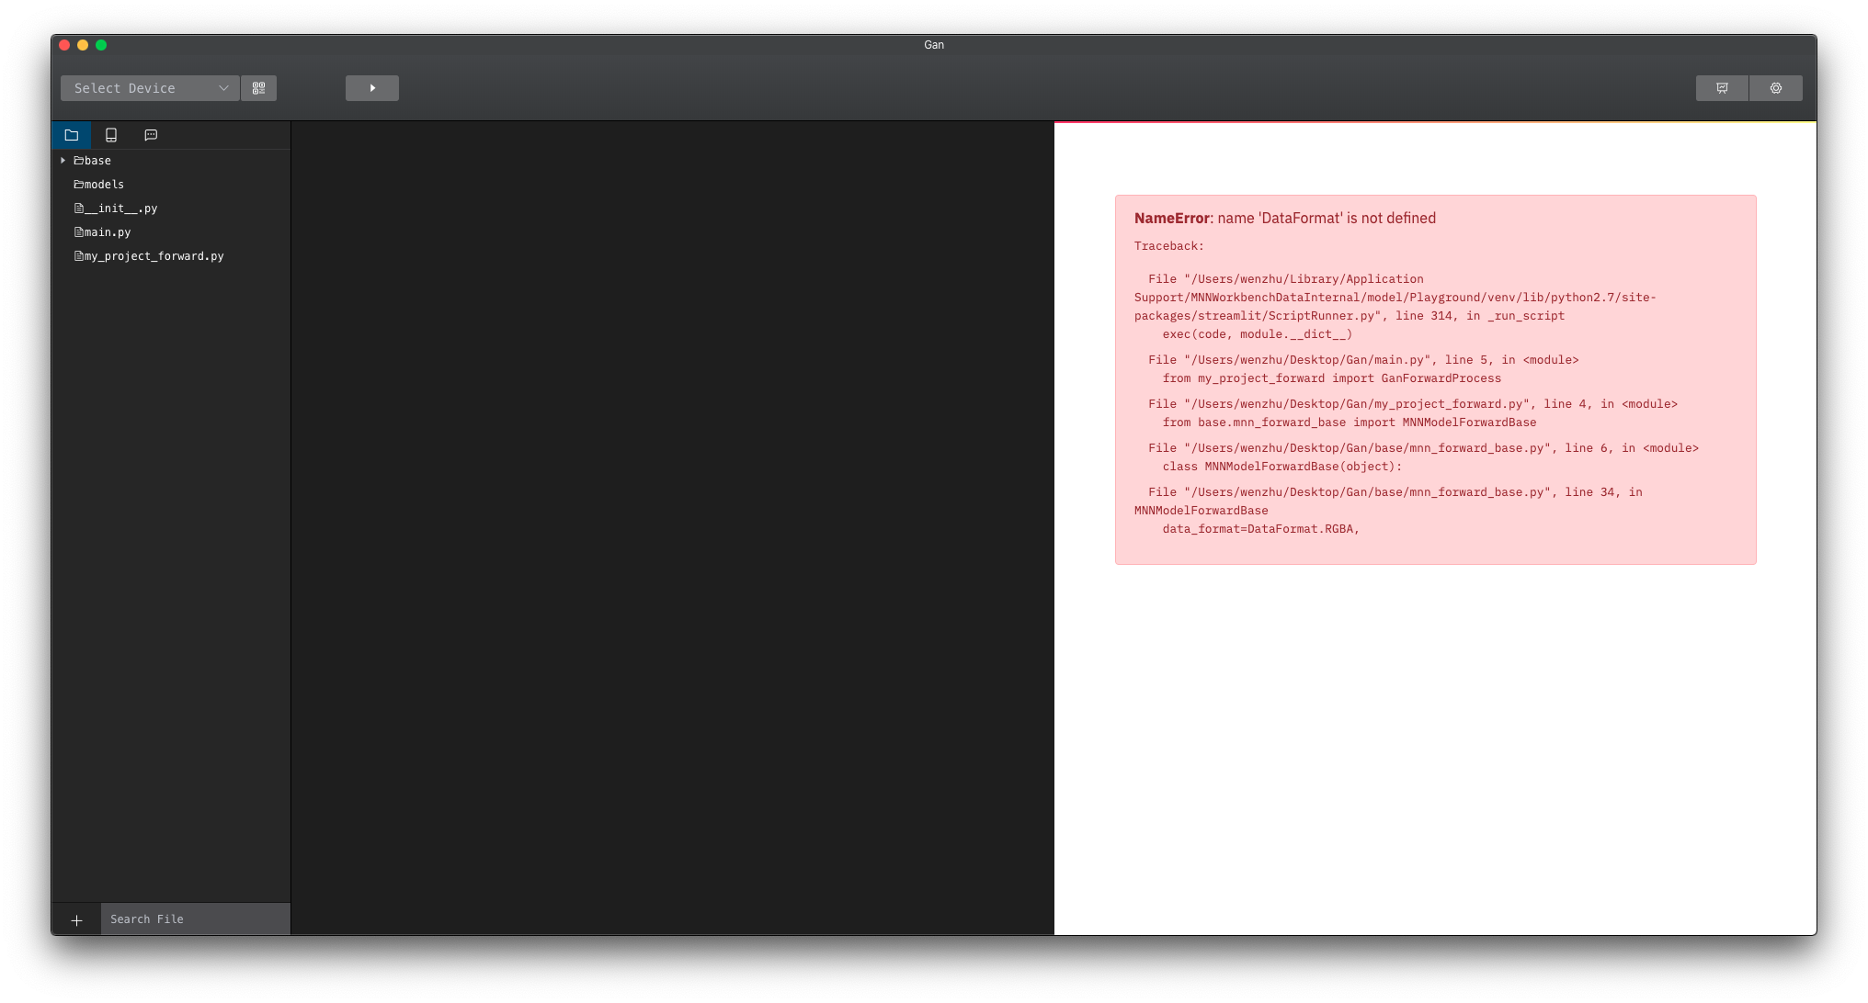Click the Gan app name in menu bar
Image resolution: width=1868 pixels, height=1003 pixels.
(933, 44)
